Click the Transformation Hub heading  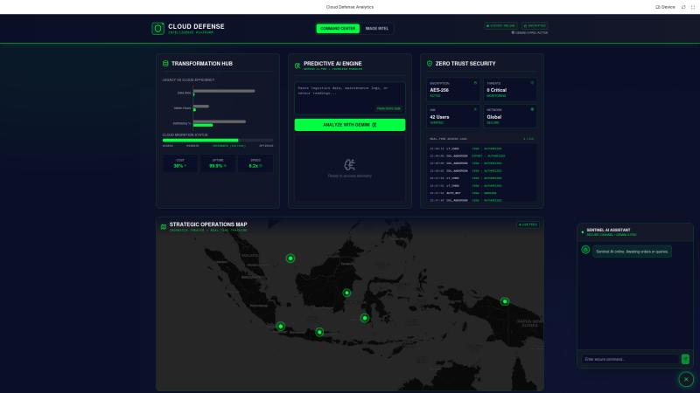[202, 64]
